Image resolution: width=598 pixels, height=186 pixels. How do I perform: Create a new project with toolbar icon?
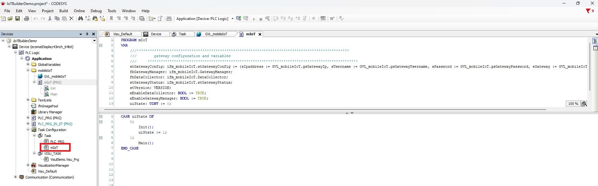pyautogui.click(x=3, y=18)
